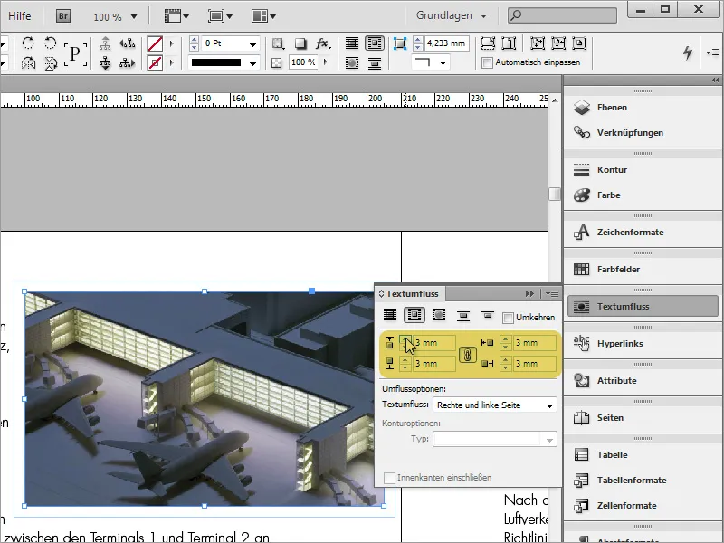This screenshot has width=724, height=543.
Task: Open the Verknüpfungen panel
Action: point(642,132)
